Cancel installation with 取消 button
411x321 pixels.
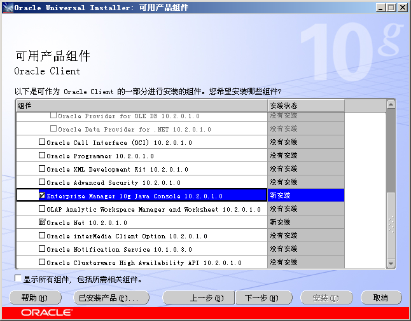click(381, 298)
